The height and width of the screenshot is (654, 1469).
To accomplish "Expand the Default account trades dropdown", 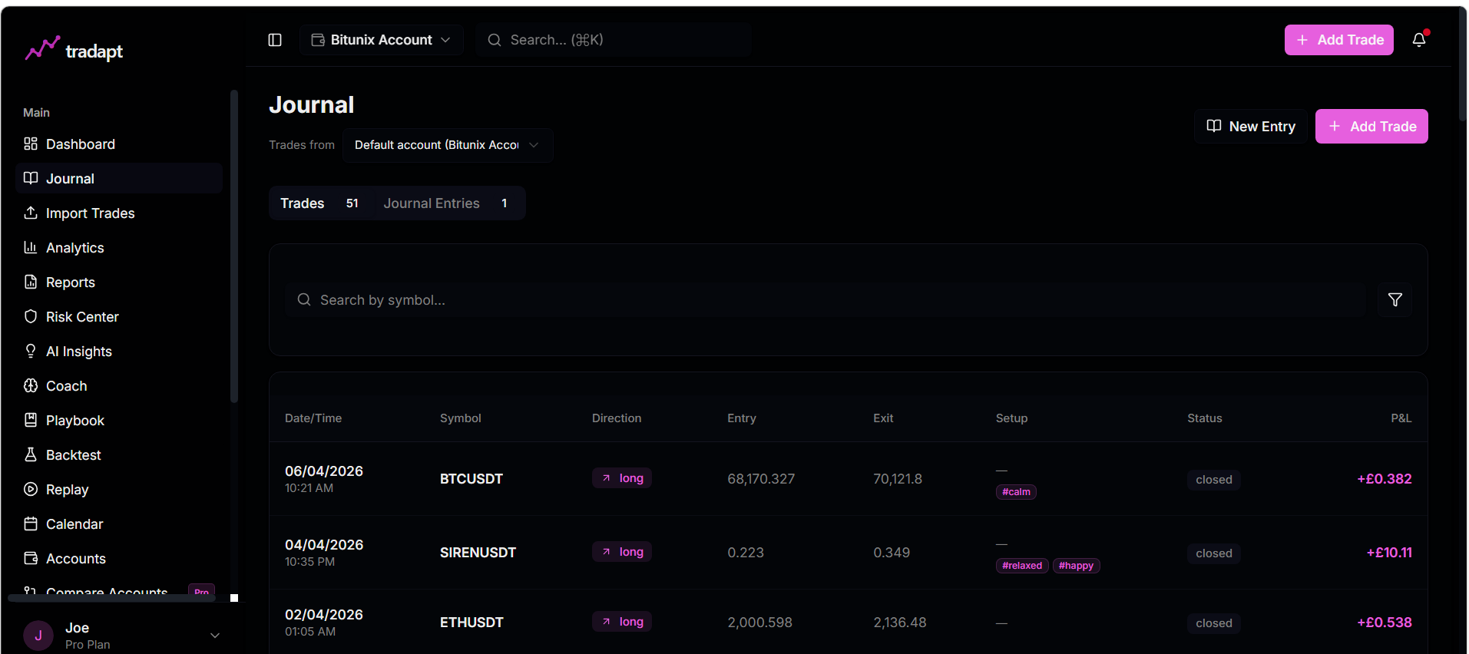I will [x=448, y=145].
